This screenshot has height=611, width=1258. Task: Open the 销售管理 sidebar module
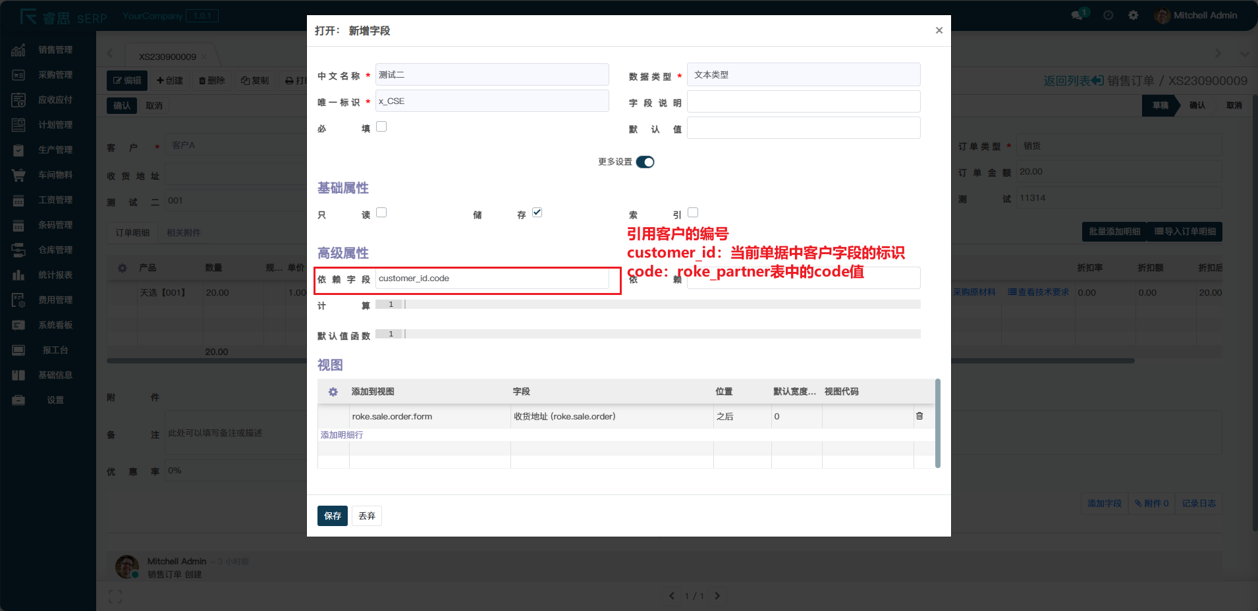46,49
